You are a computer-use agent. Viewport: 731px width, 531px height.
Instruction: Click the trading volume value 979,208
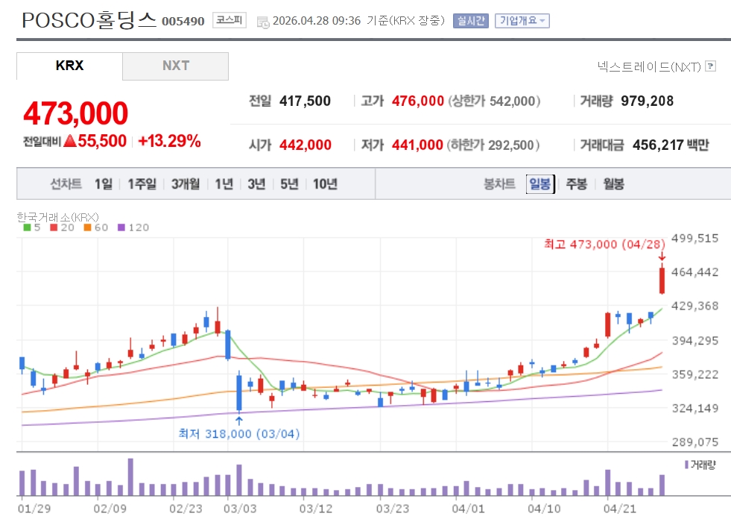click(x=647, y=101)
